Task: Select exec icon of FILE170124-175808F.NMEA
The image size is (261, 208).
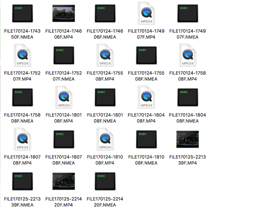Action: (x=23, y=97)
